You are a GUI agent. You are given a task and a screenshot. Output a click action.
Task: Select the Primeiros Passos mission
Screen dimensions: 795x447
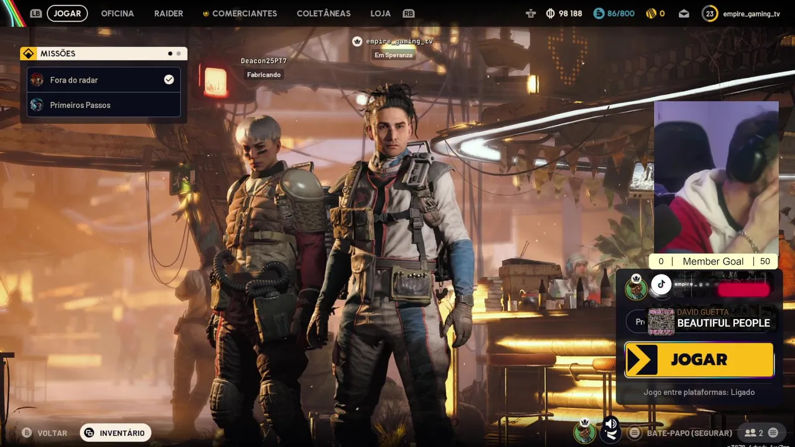point(104,105)
